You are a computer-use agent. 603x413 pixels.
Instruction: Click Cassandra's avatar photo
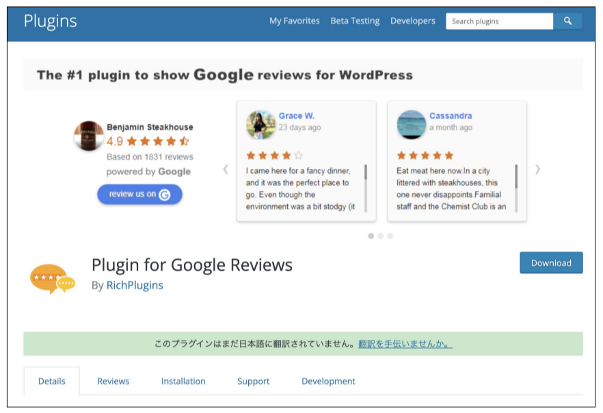click(x=412, y=124)
